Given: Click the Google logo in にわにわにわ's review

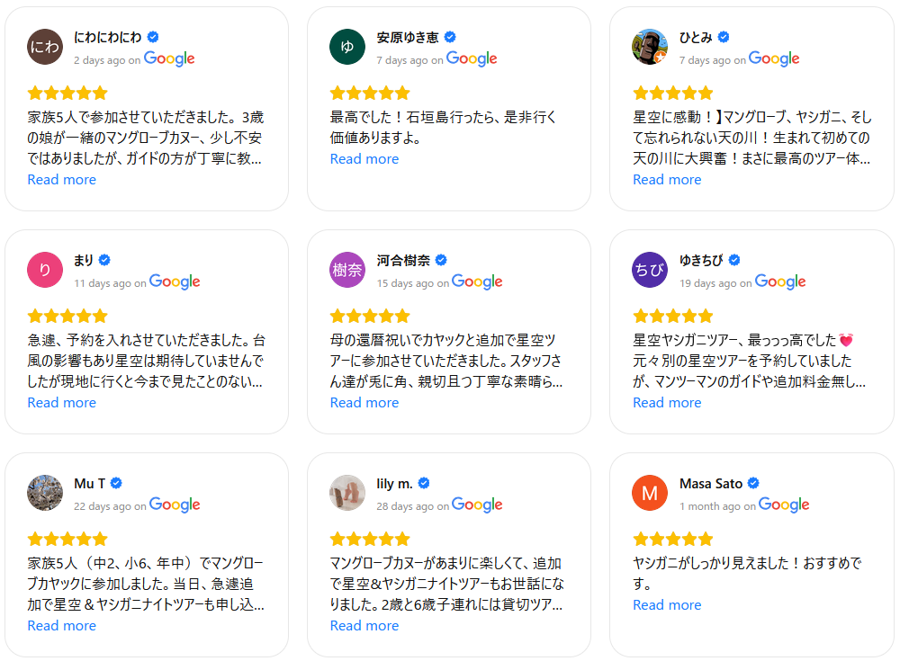Looking at the screenshot, I should [x=169, y=59].
